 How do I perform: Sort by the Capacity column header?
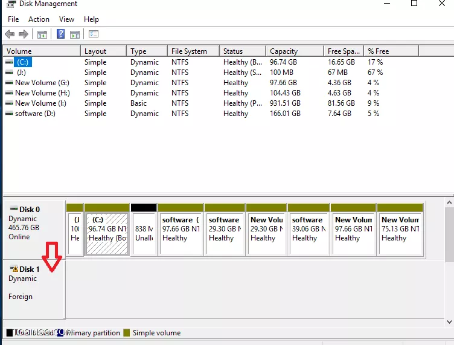click(295, 51)
